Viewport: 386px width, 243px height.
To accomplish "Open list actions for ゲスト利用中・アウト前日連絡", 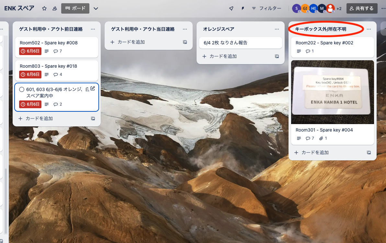I will [93, 29].
